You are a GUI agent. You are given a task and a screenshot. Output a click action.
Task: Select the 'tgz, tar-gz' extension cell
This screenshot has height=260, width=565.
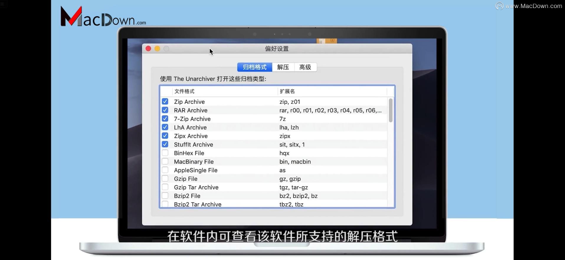[294, 187]
